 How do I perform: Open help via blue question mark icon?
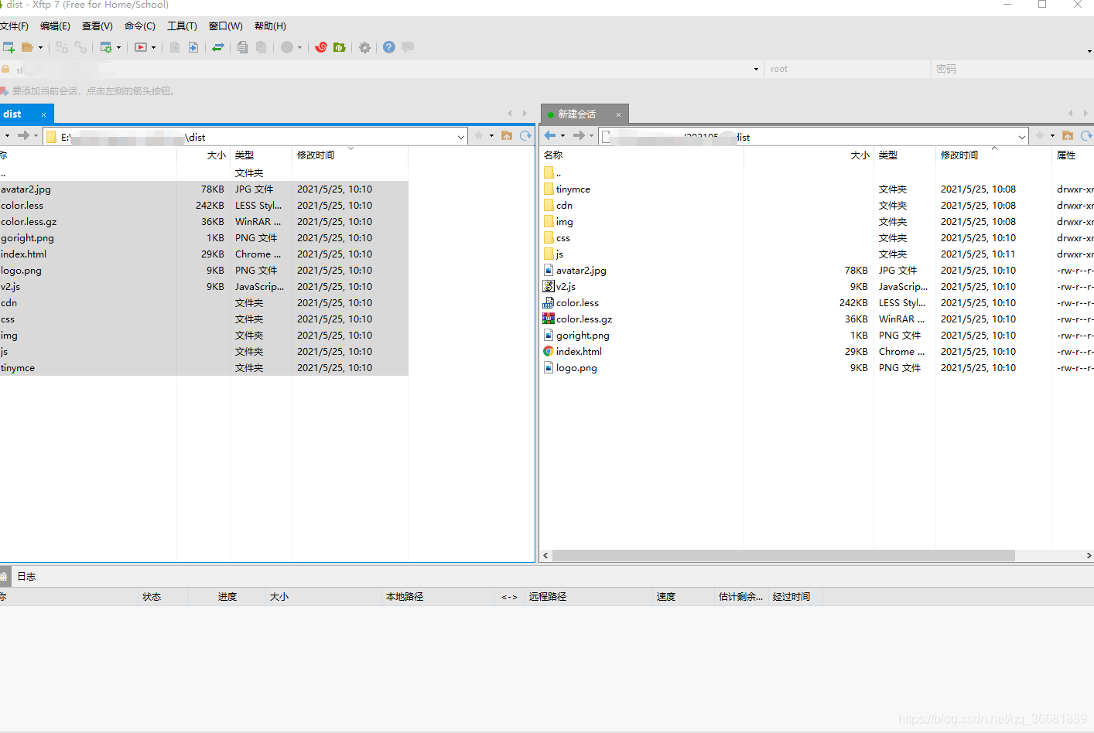(x=389, y=47)
